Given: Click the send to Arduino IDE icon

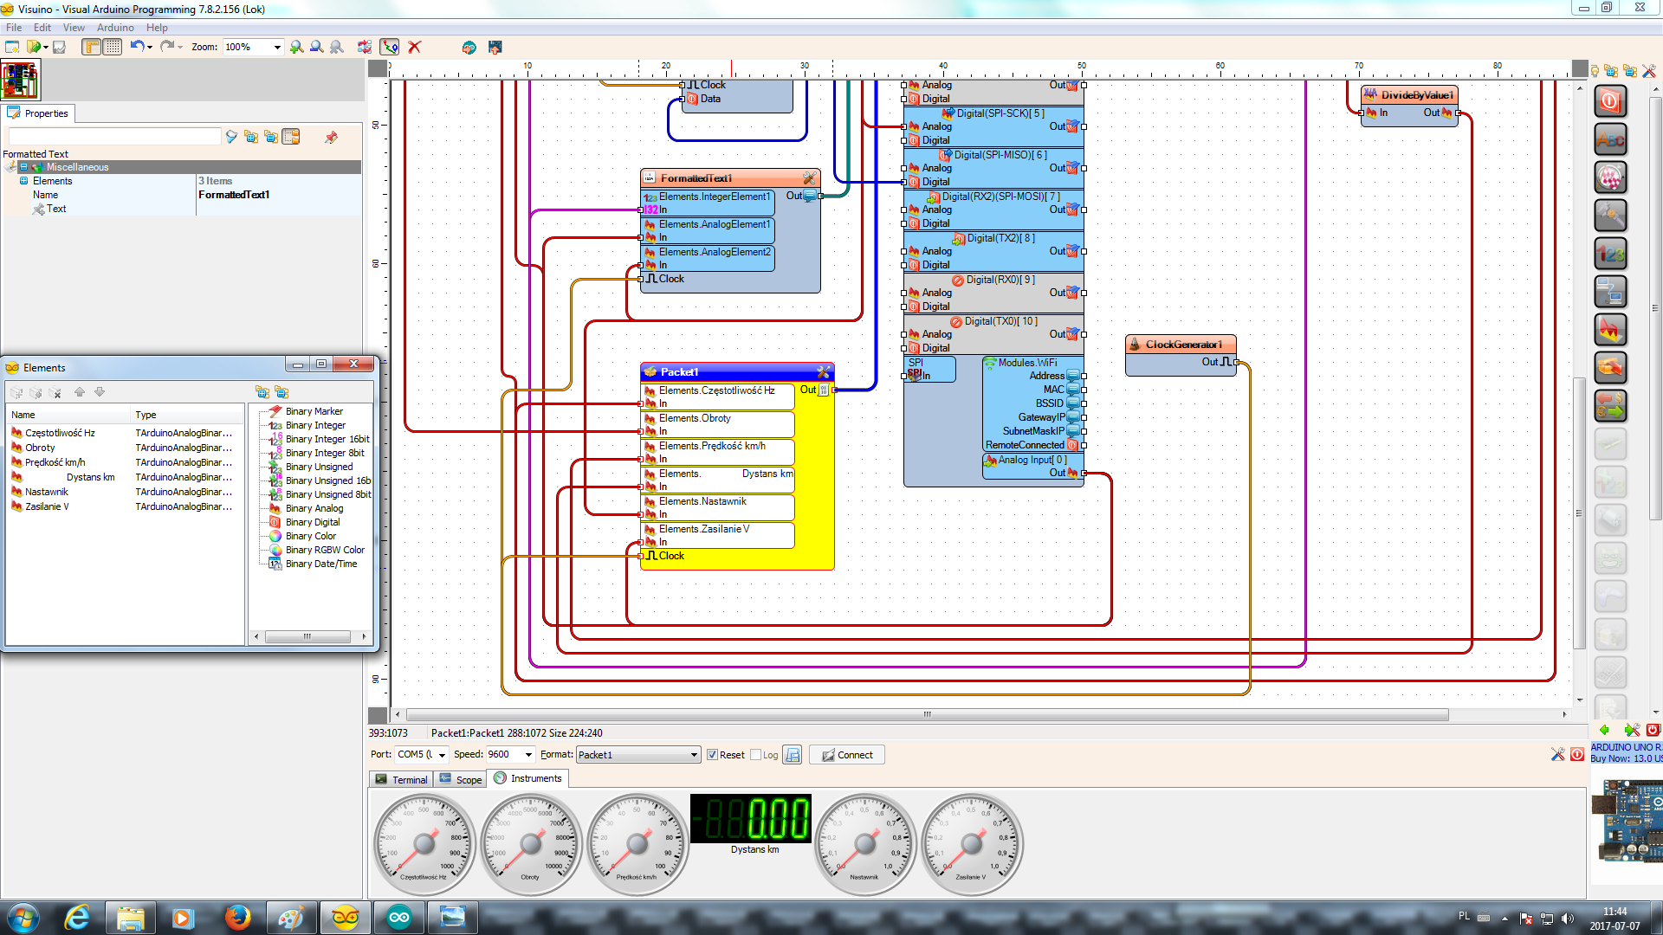Looking at the screenshot, I should 469,47.
